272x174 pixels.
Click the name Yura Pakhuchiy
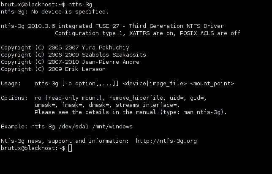click(106, 48)
